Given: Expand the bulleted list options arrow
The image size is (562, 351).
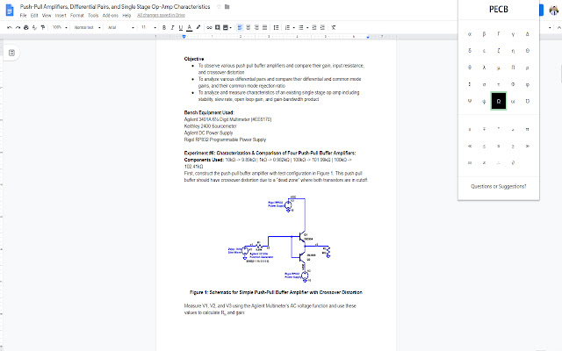Looking at the screenshot, I should click(307, 27).
